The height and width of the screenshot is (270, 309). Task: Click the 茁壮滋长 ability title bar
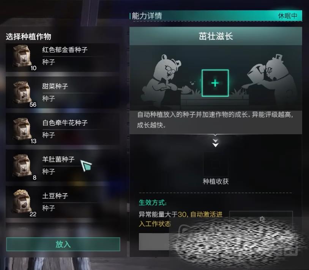point(216,36)
